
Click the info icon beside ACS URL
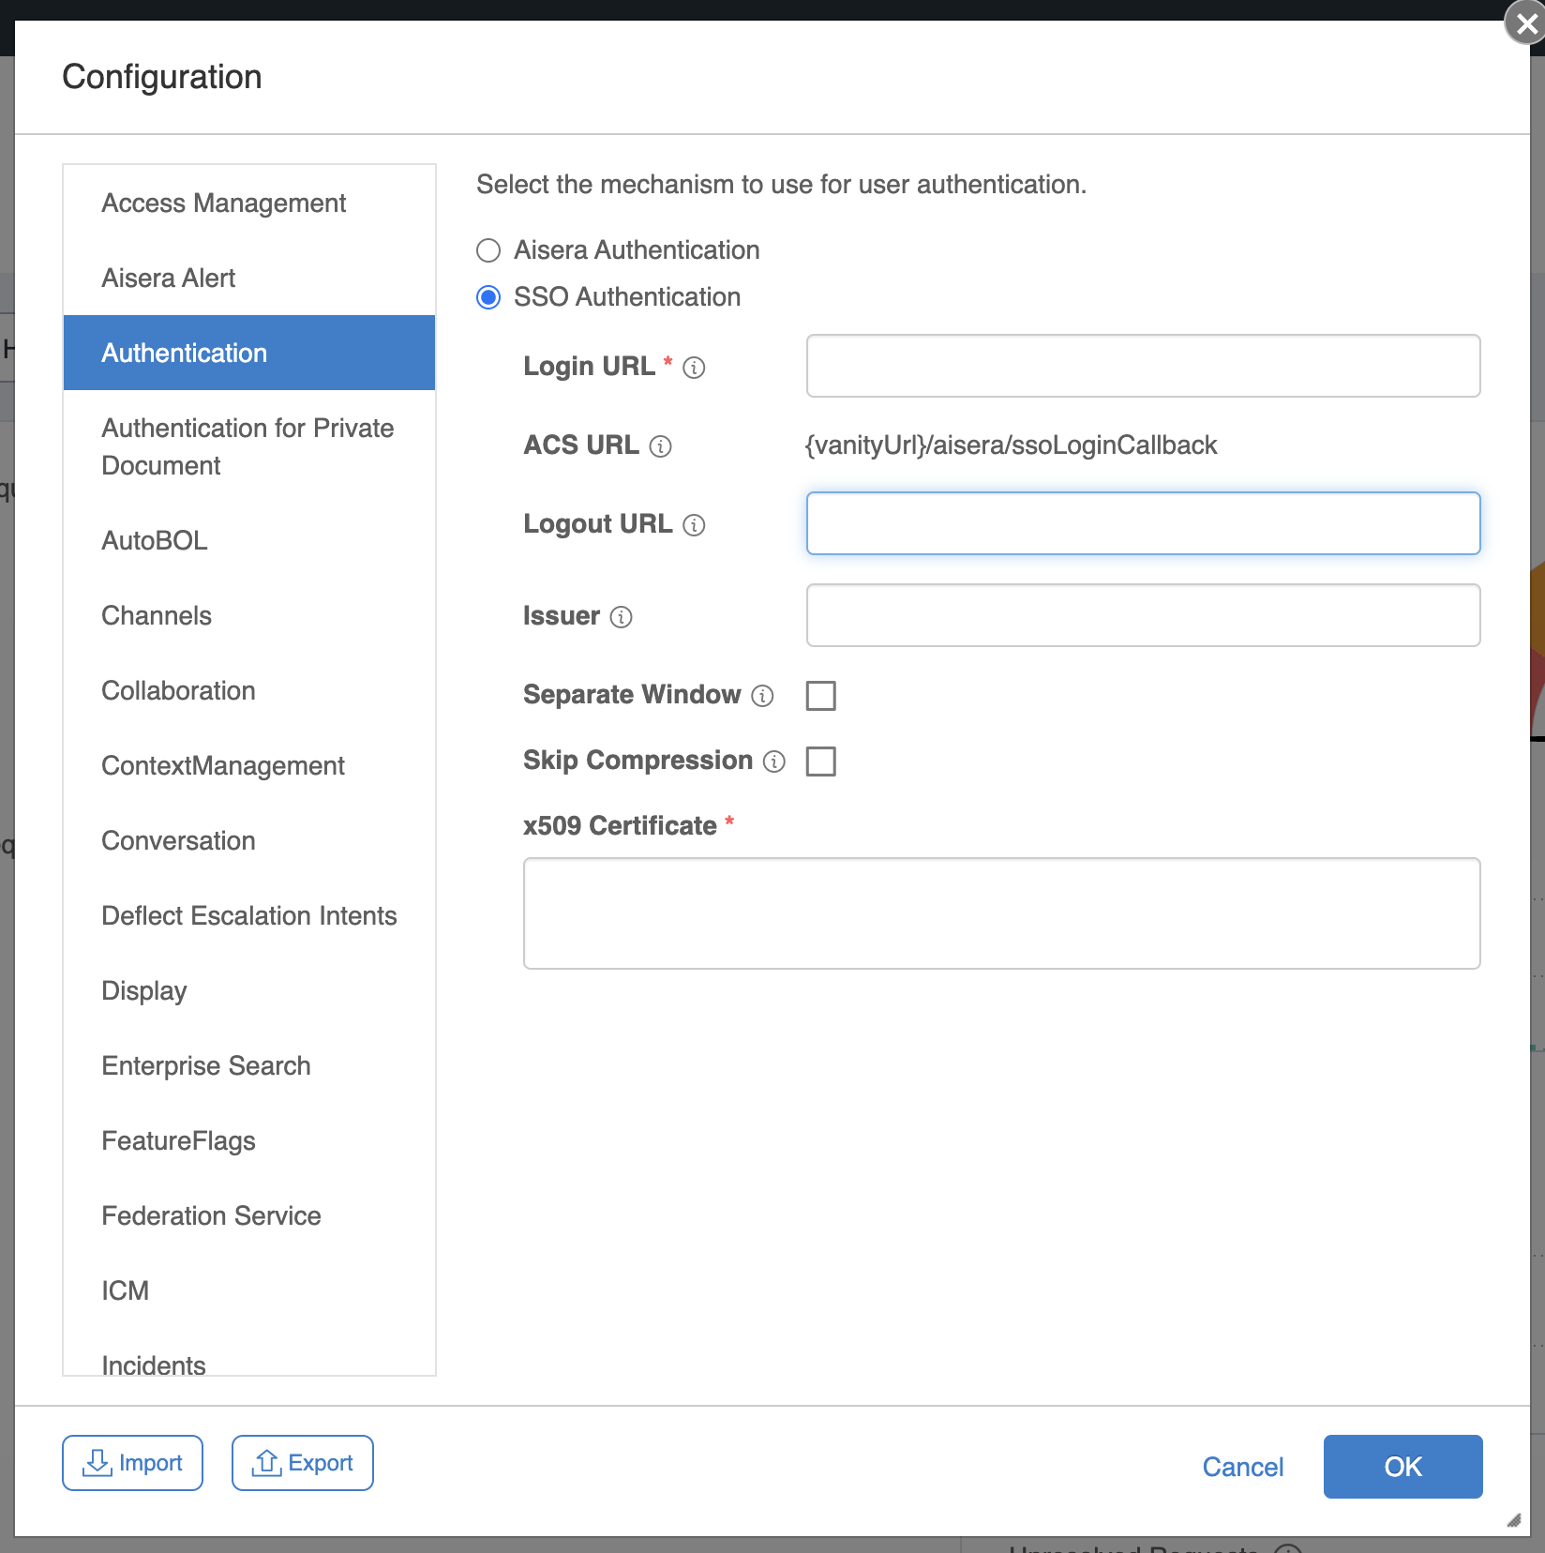[x=661, y=446]
